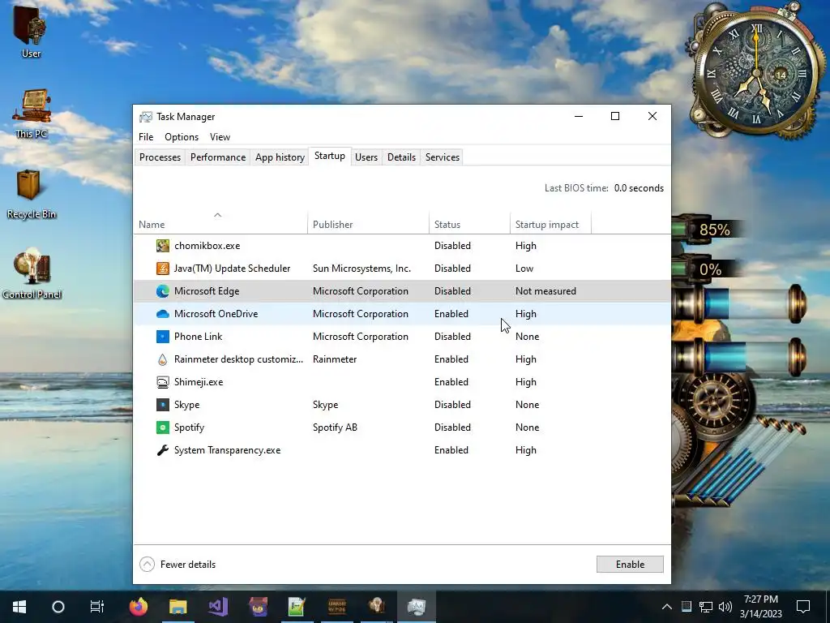Switch to the Performance tab
Image resolution: width=830 pixels, height=623 pixels.
[x=218, y=157]
